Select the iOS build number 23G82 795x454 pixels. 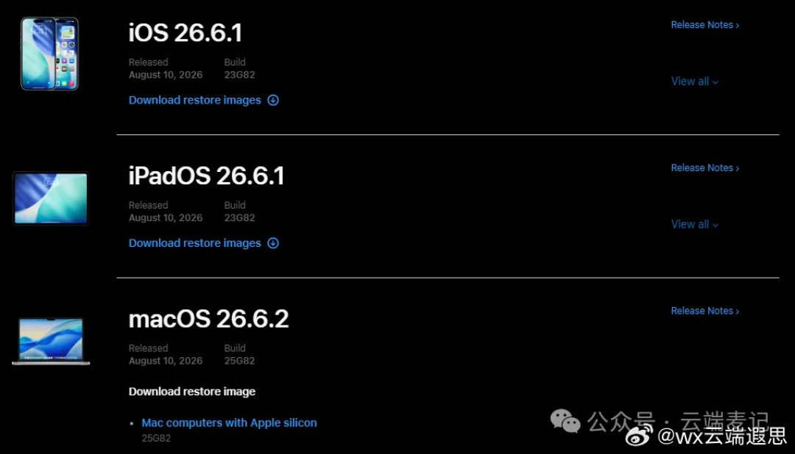(x=239, y=75)
